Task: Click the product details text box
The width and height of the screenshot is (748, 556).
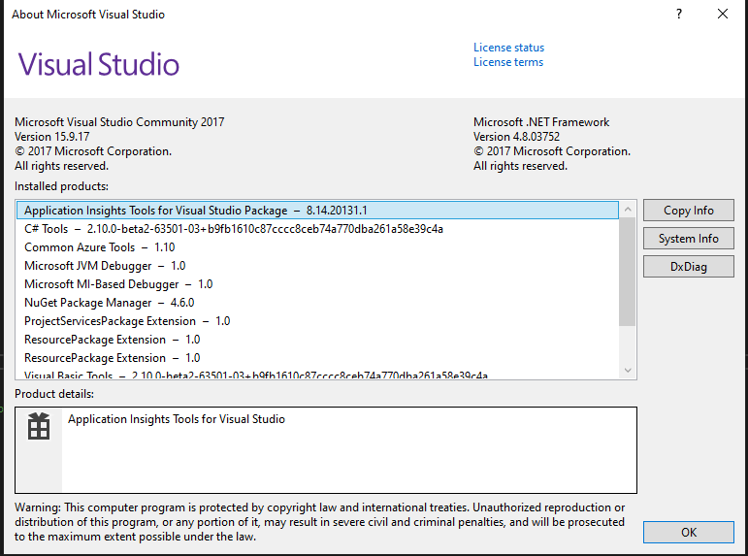Action: (x=349, y=449)
